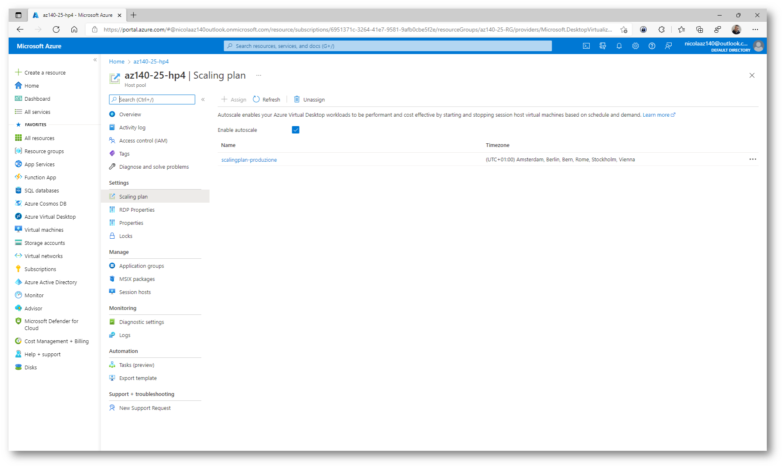Open Resource groups favorite
This screenshot has width=784, height=468.
pos(44,151)
